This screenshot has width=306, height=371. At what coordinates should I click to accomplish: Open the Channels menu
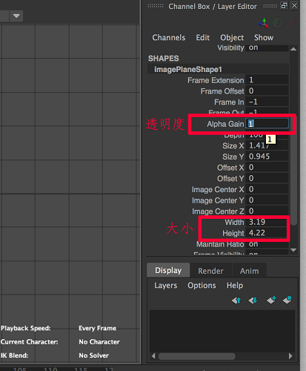[x=169, y=38]
